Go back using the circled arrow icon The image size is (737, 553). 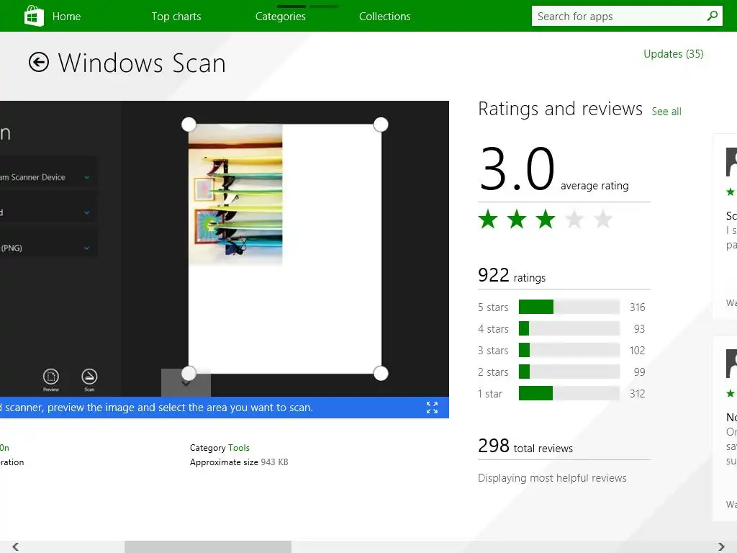39,62
